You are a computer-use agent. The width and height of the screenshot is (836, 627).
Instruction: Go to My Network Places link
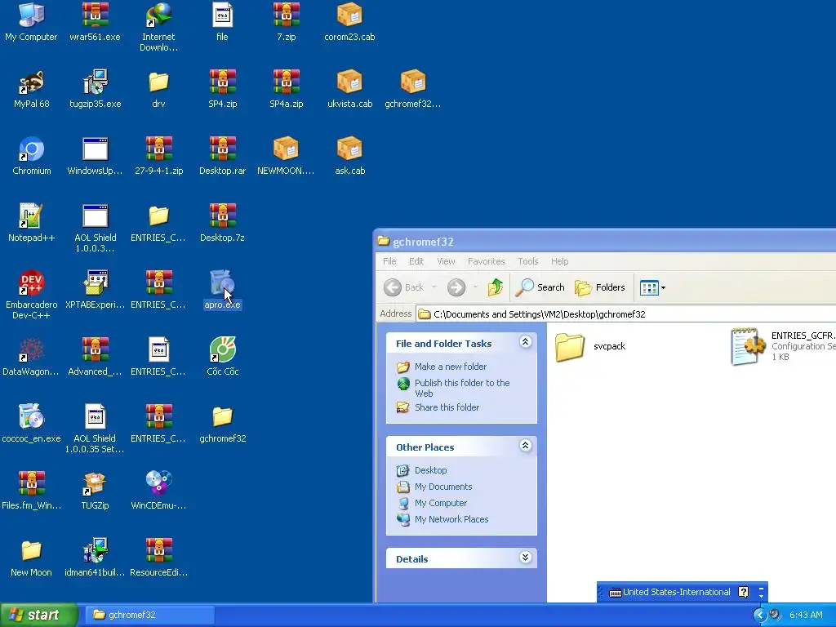click(451, 519)
